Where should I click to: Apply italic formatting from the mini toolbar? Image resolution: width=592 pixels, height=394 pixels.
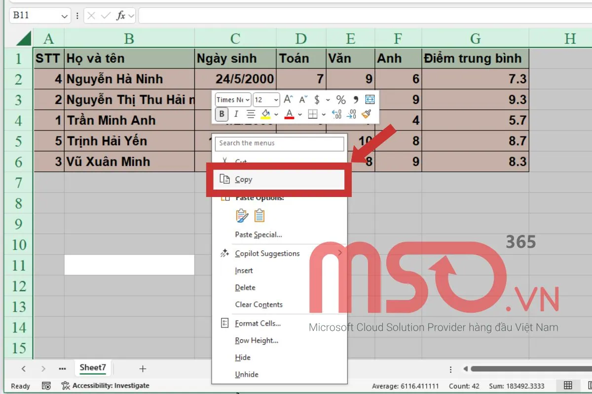(x=237, y=114)
